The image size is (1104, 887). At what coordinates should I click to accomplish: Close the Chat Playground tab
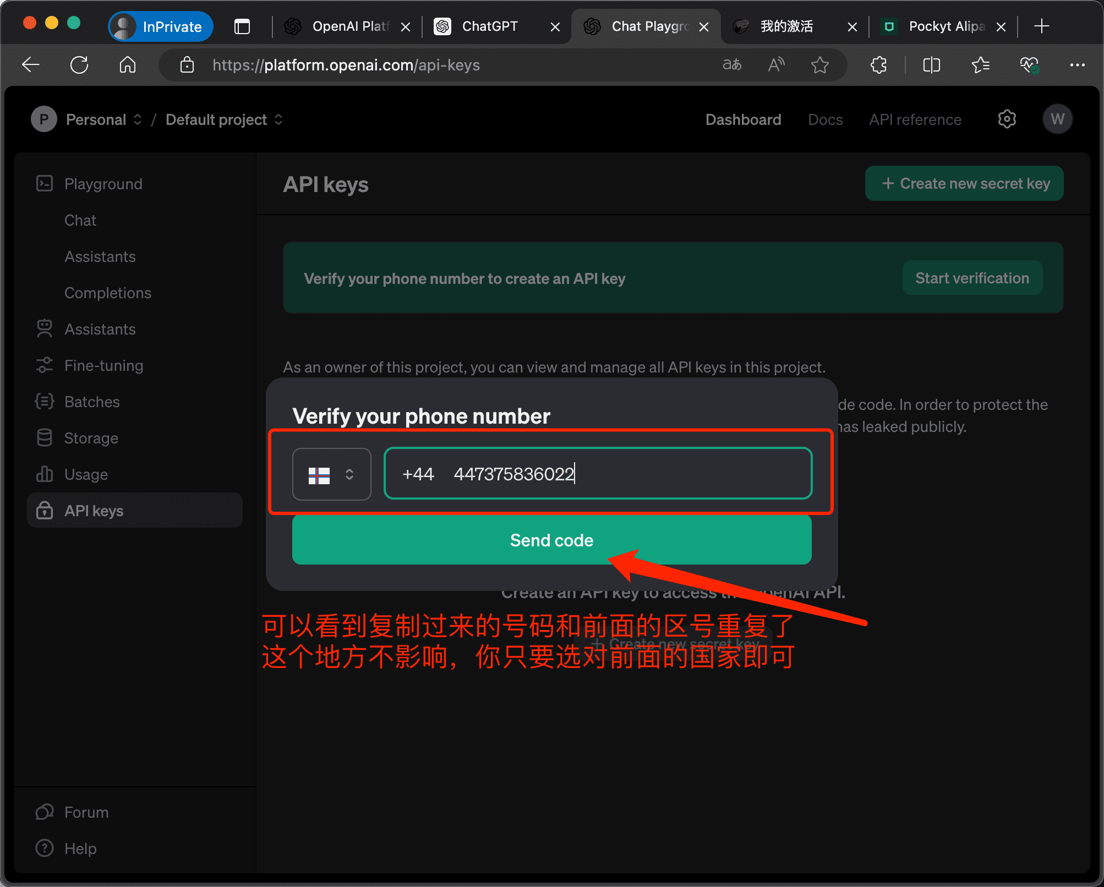pos(704,27)
